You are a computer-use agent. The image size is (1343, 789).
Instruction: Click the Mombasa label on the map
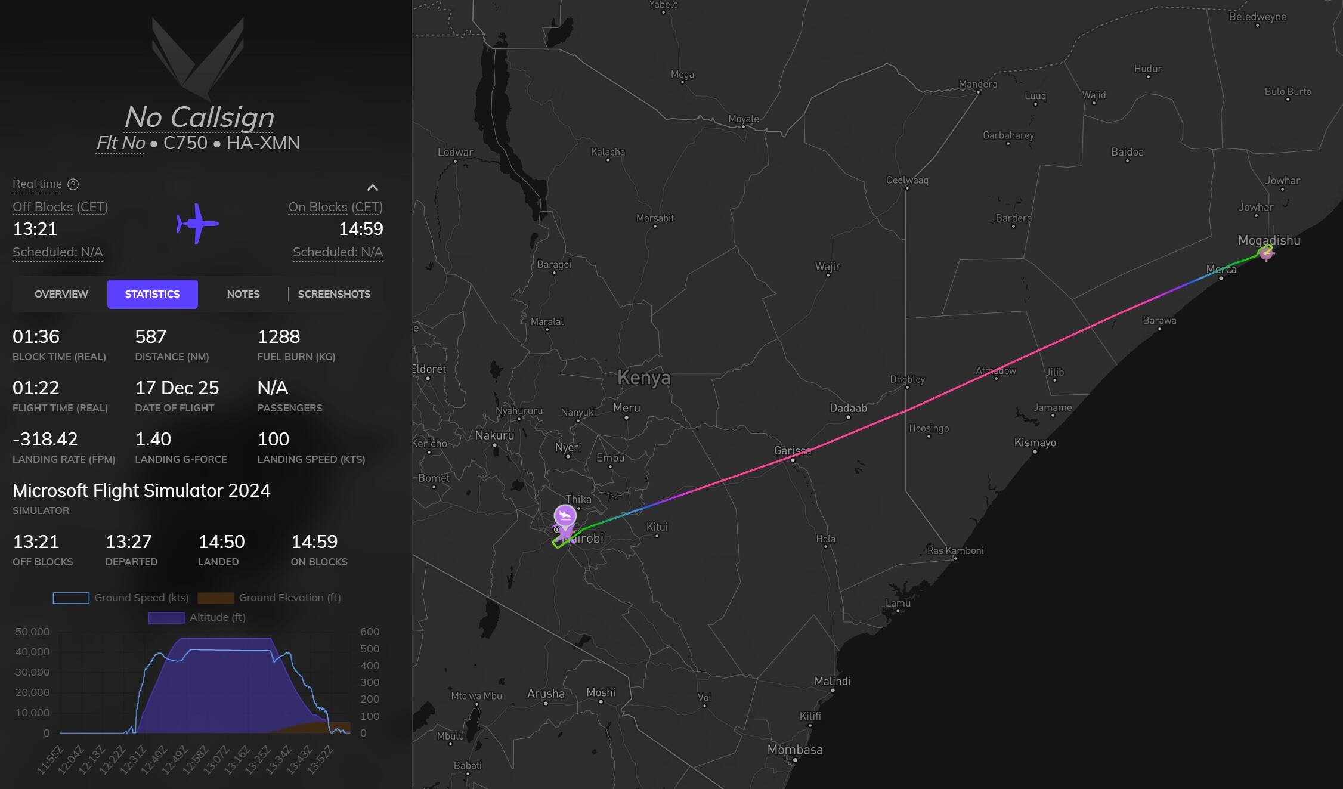794,750
